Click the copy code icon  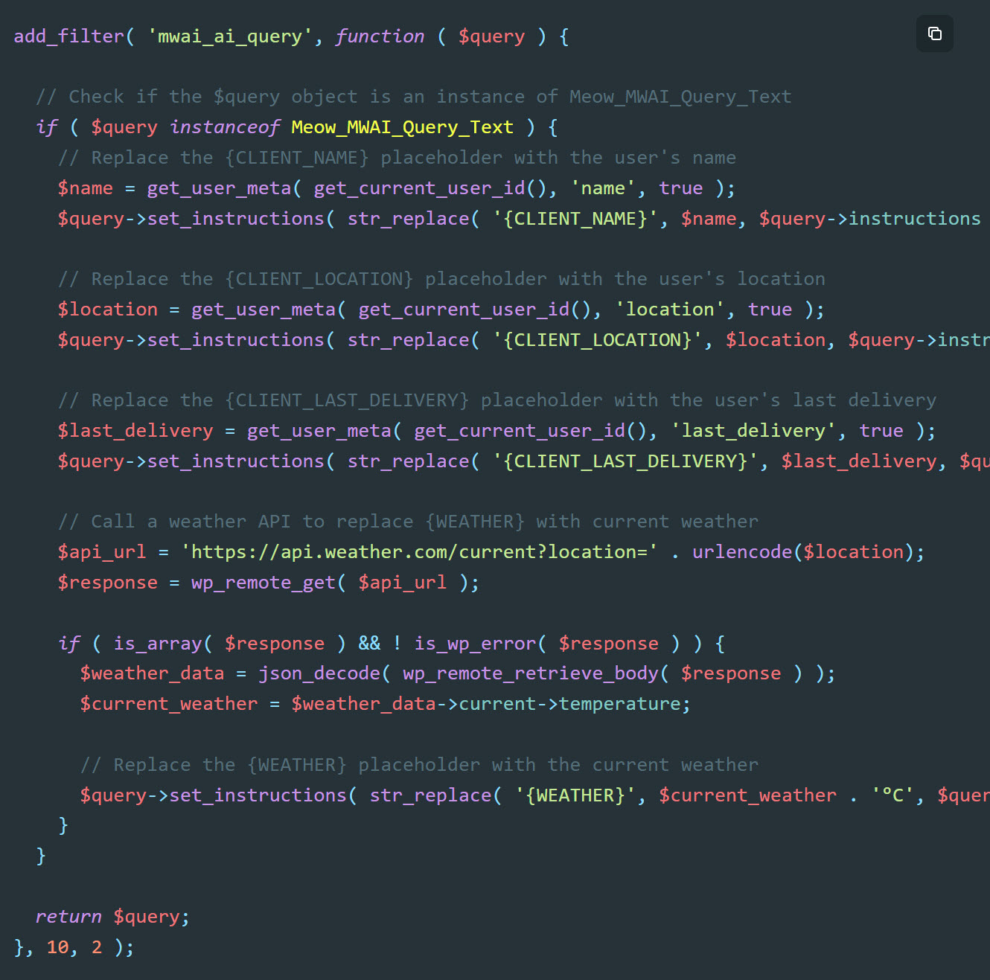pyautogui.click(x=934, y=33)
